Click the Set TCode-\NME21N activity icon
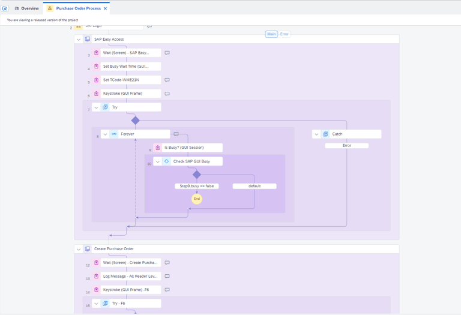The height and width of the screenshot is (315, 461). [x=96, y=80]
